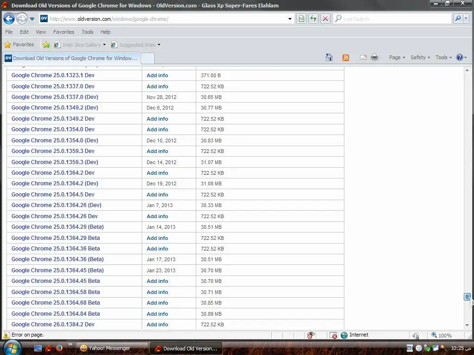474x355 pixels.
Task: Open the search provider dropdown arrow
Action: coord(466,18)
